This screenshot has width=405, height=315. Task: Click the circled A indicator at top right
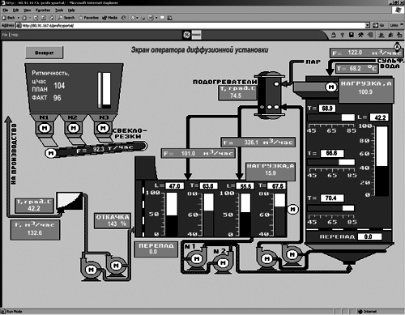coord(397,47)
